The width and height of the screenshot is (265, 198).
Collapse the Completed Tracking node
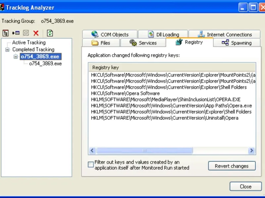click(7, 50)
